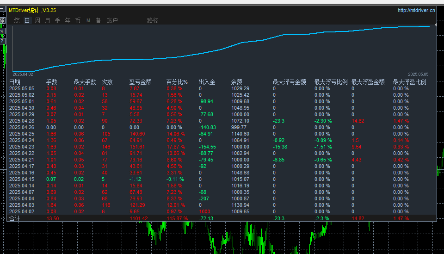Open the 备 tab
The image size is (444, 254).
click(x=98, y=20)
